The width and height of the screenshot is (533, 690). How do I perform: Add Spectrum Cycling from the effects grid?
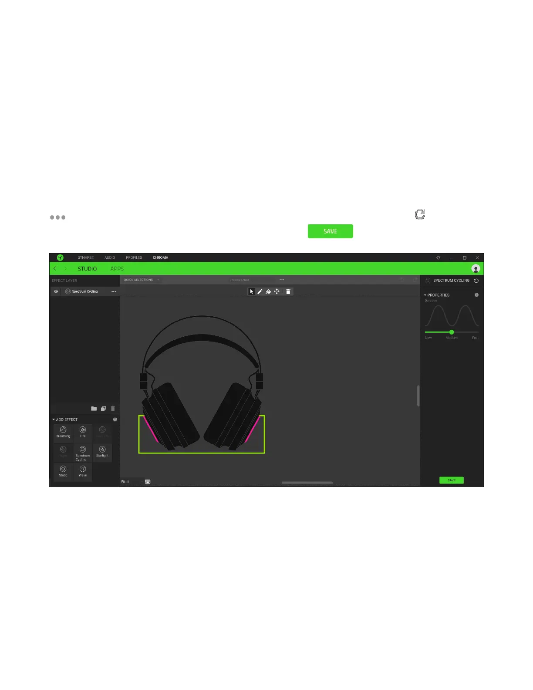tap(83, 453)
